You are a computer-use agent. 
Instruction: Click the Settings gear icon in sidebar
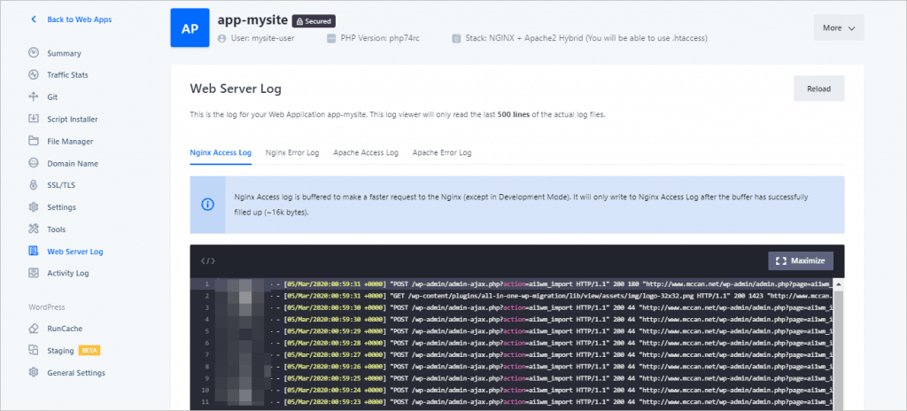(x=34, y=206)
